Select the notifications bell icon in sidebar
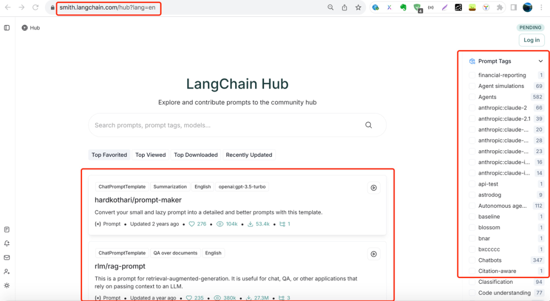Screen dimensions: 550x301 (7, 243)
